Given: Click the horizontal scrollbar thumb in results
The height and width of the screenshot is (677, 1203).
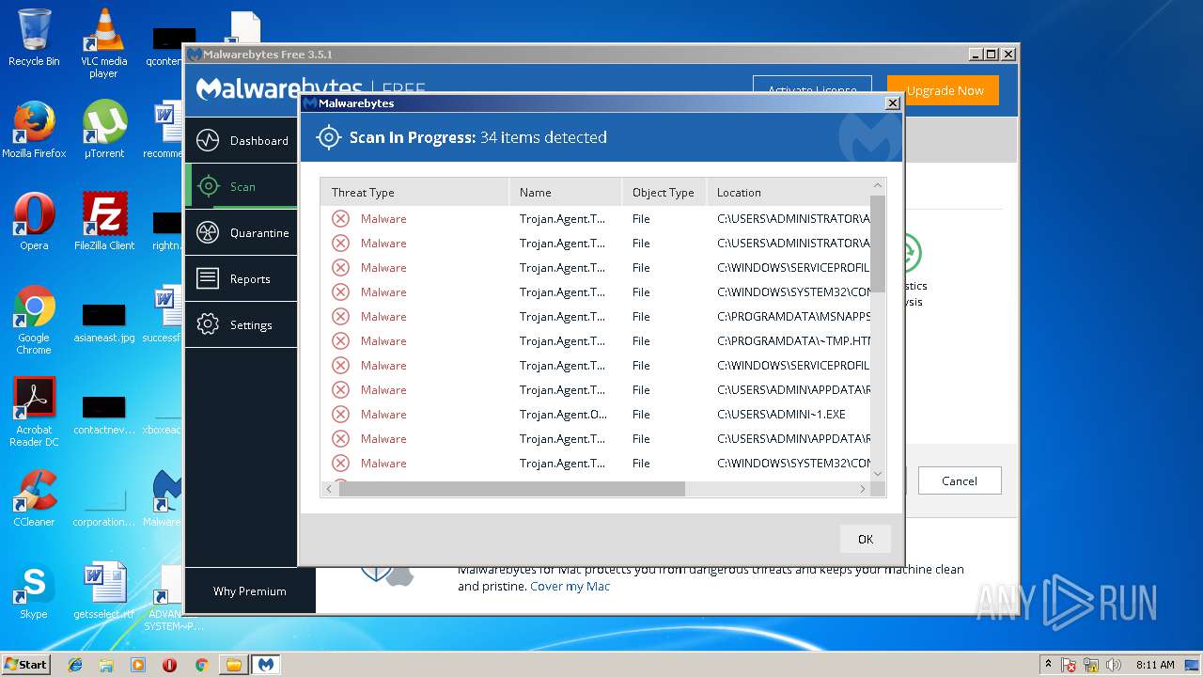Looking at the screenshot, I should (x=512, y=489).
